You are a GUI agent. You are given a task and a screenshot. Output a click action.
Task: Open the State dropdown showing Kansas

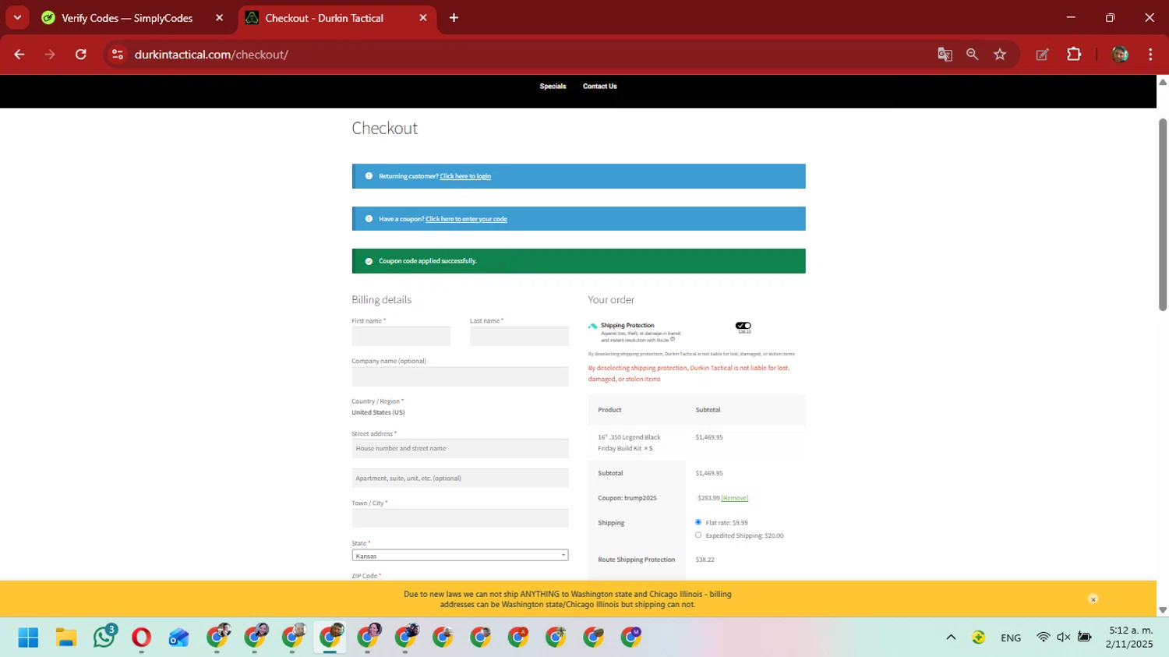(460, 556)
